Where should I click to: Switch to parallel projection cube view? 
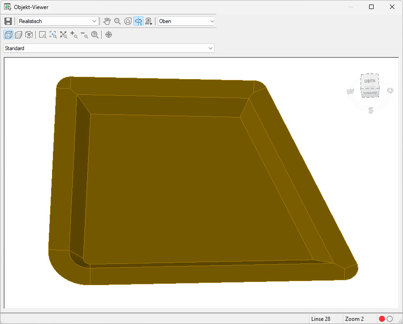(8, 35)
